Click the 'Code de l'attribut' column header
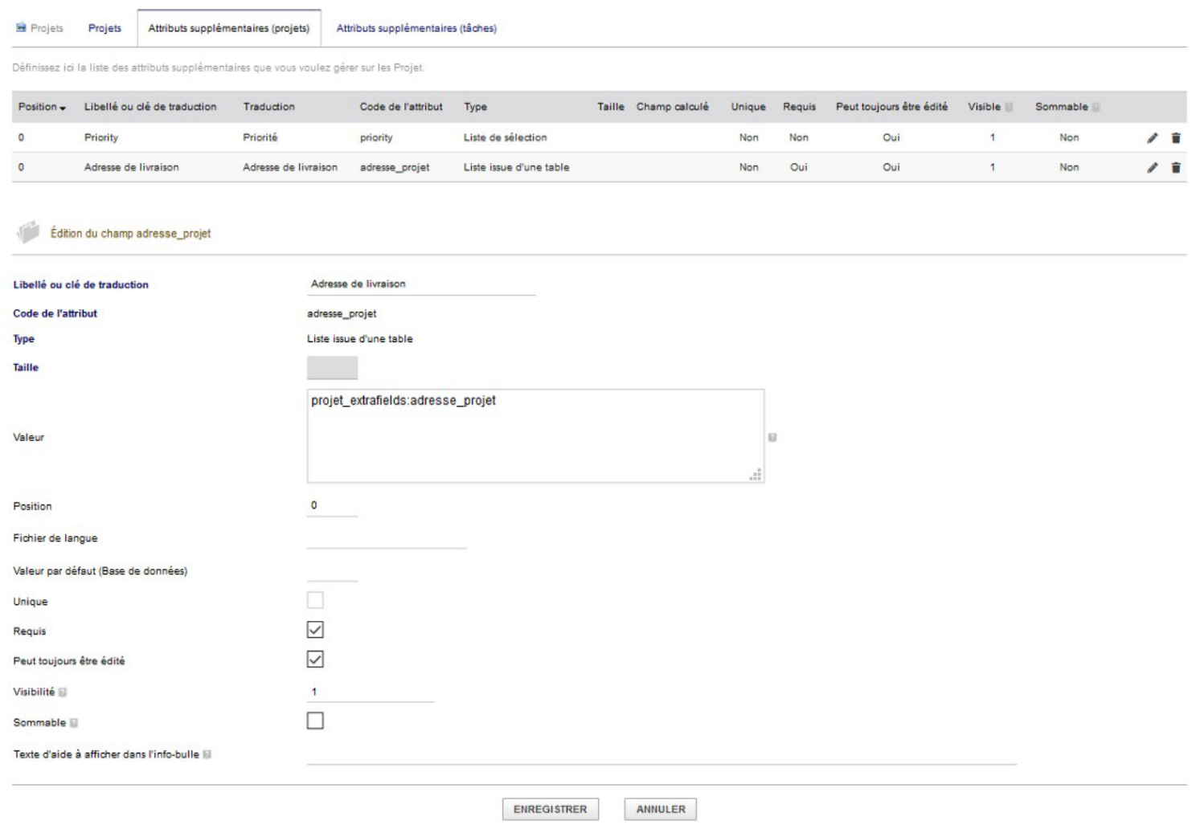The image size is (1196, 833). tap(401, 107)
